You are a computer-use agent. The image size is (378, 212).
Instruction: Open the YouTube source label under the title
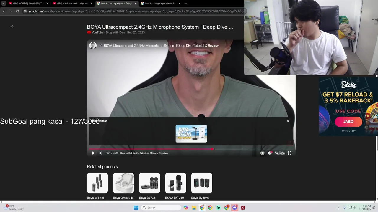(95, 32)
